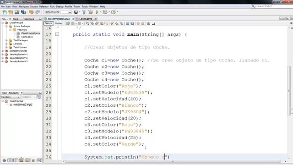
Task: Click the editor horizontal scrollbar thumb
Action: click(x=173, y=162)
